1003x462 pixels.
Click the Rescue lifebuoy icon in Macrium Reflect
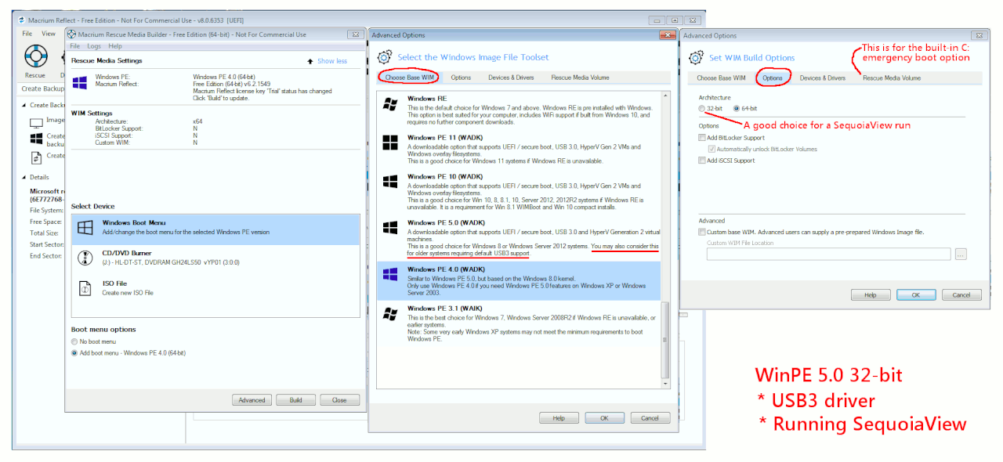(x=35, y=56)
